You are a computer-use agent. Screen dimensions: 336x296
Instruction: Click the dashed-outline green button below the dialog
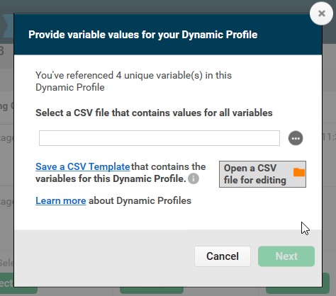point(152,290)
